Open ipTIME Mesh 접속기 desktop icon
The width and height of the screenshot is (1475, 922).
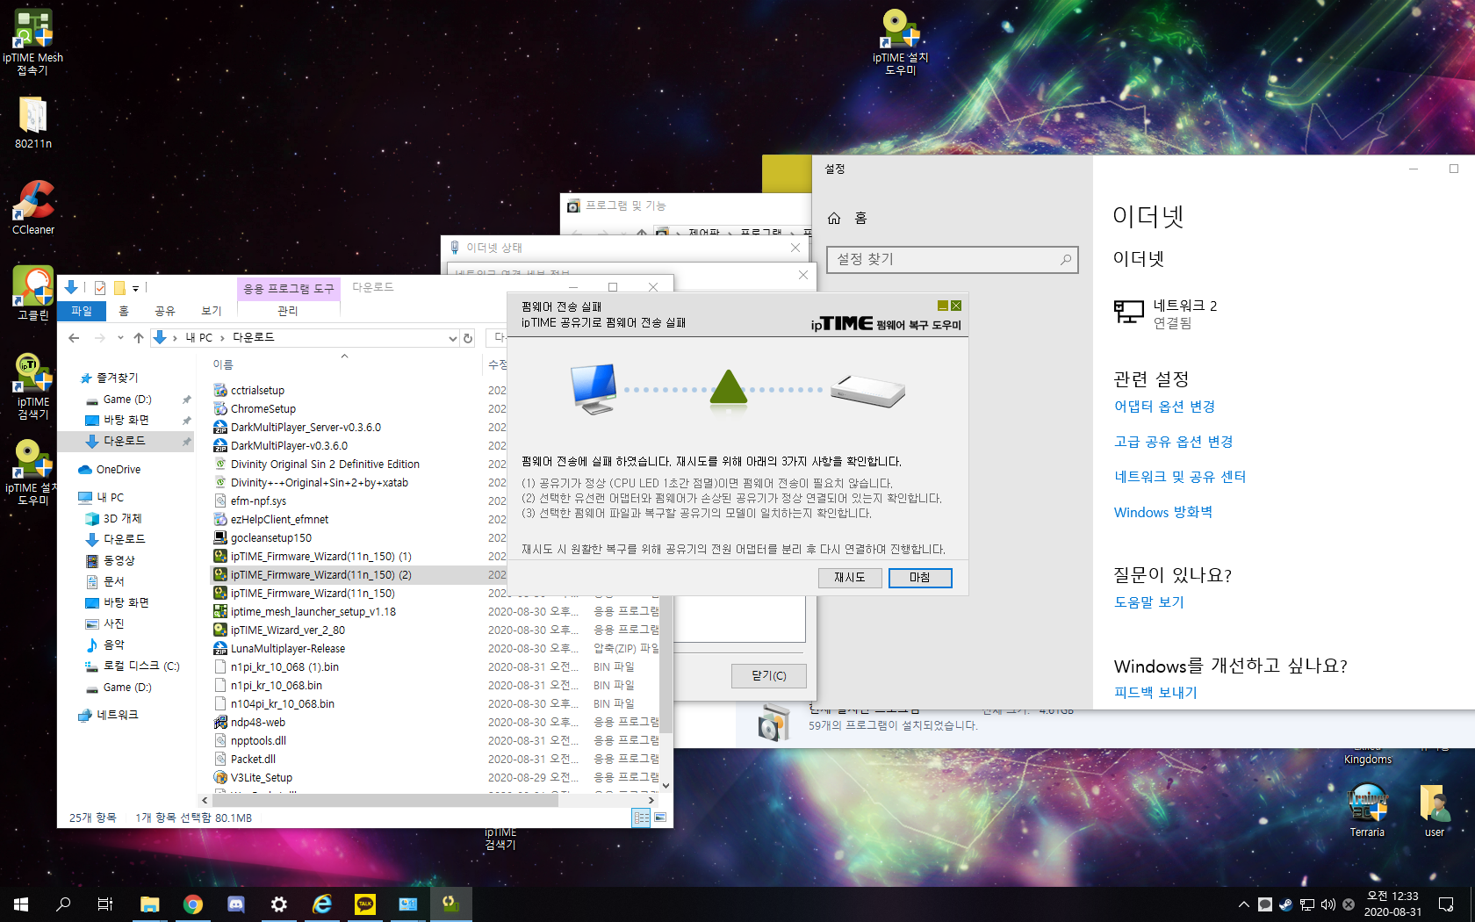pos(32,40)
